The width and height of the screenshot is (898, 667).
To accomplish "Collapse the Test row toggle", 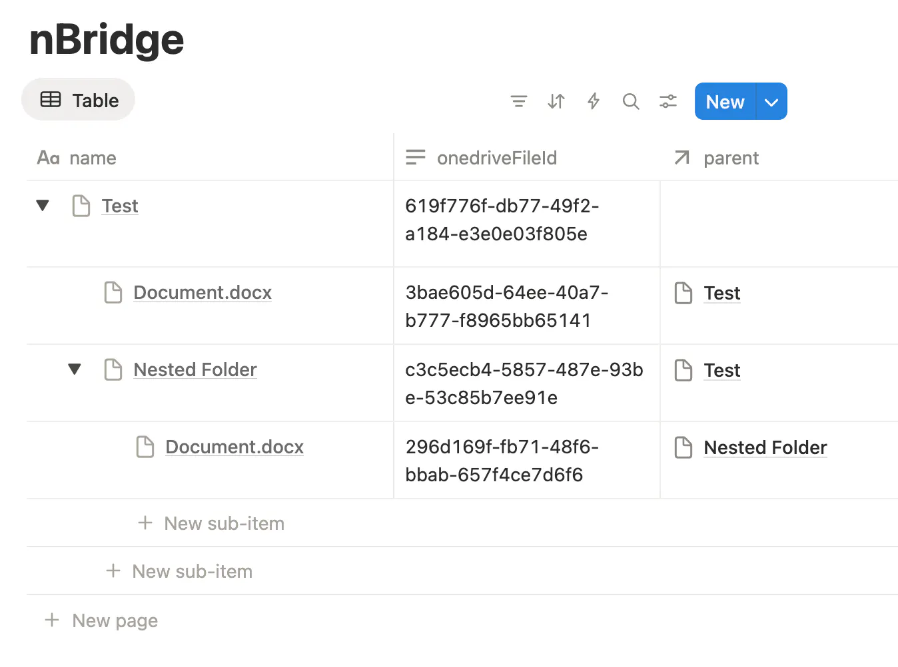I will point(43,205).
